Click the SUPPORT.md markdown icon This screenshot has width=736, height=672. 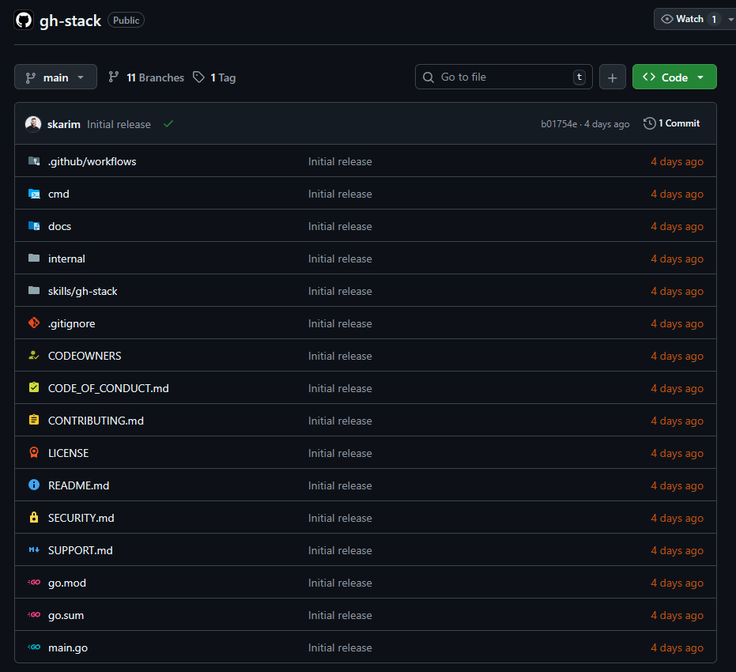point(34,549)
